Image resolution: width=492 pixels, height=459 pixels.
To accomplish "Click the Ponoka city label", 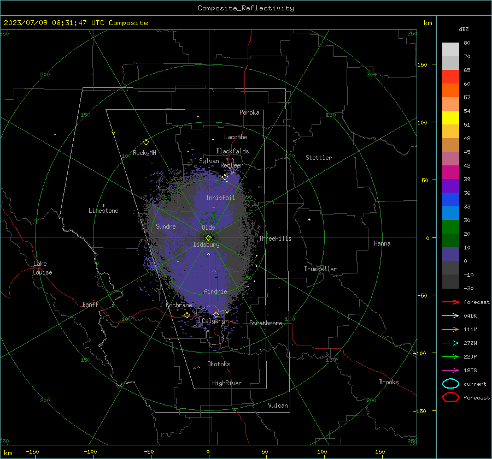I will (249, 112).
